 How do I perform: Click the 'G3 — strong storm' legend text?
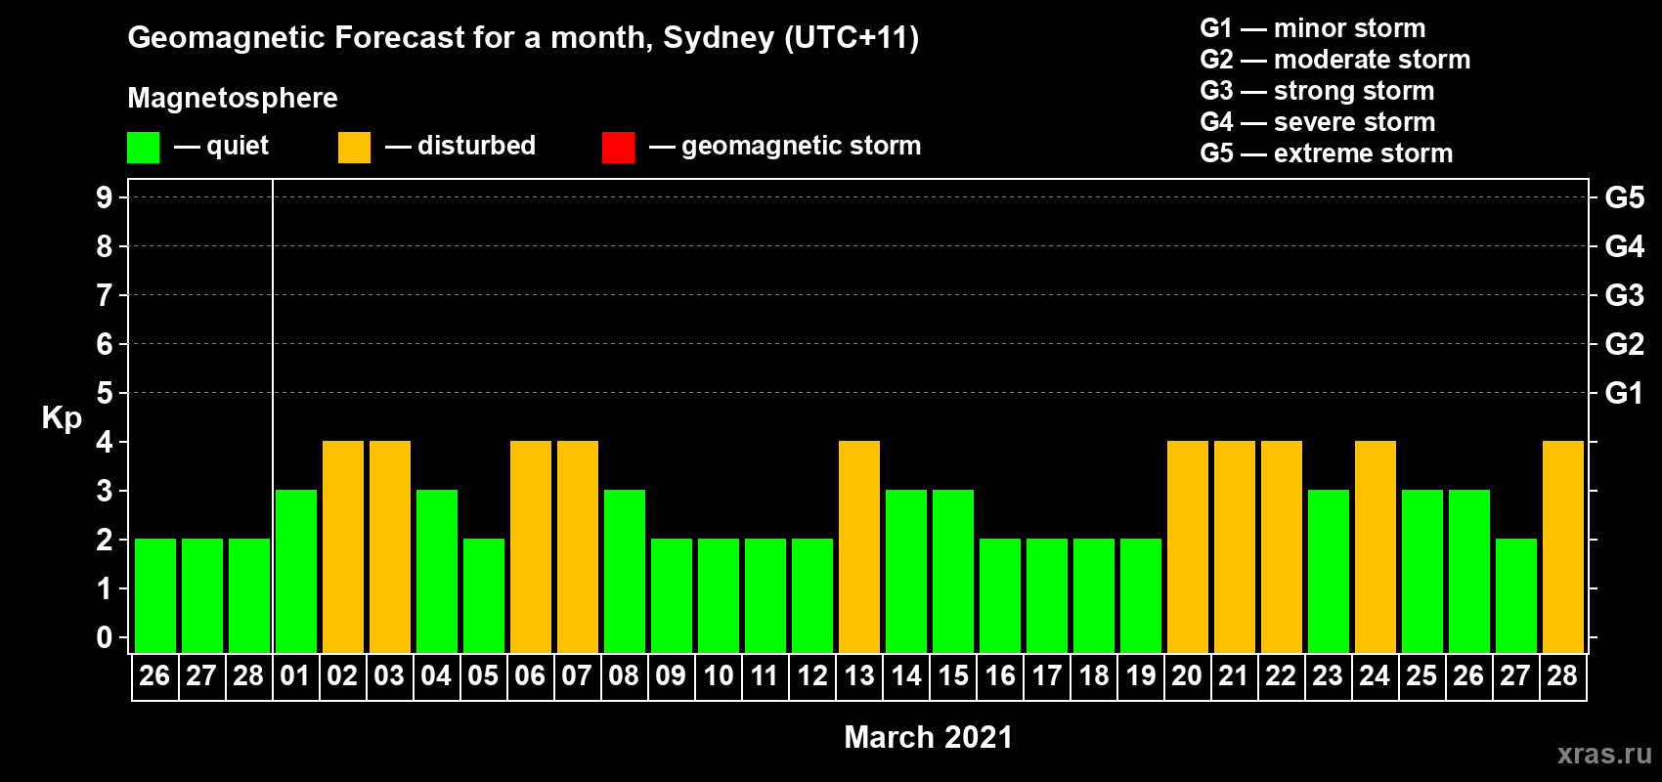coord(1317,91)
